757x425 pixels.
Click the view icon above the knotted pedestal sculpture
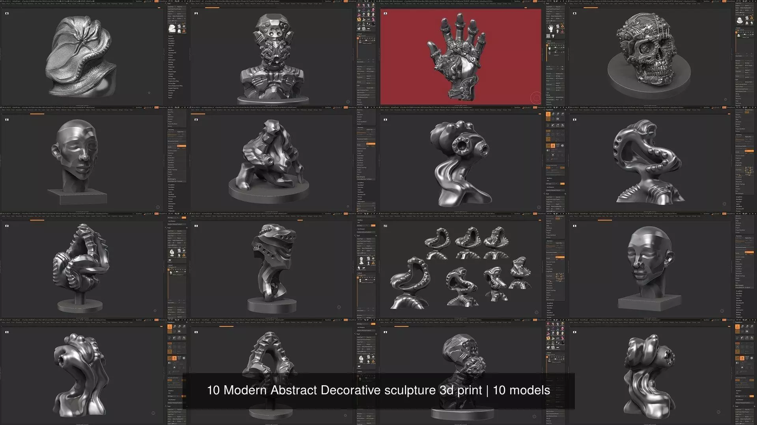tap(7, 226)
